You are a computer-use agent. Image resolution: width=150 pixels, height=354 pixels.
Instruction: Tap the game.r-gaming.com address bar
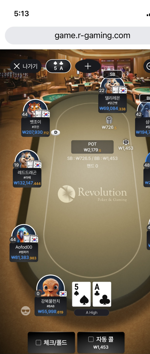click(77, 36)
